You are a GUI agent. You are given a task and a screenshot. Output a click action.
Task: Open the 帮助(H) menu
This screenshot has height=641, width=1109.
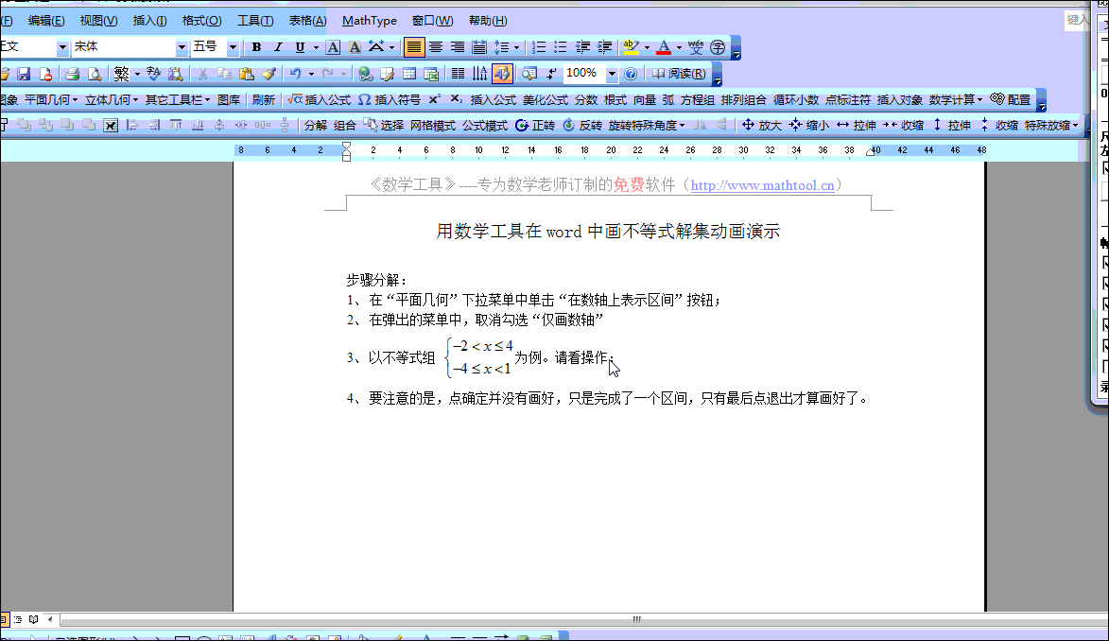pyautogui.click(x=488, y=21)
